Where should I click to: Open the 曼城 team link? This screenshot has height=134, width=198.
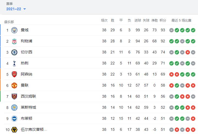point(25,30)
